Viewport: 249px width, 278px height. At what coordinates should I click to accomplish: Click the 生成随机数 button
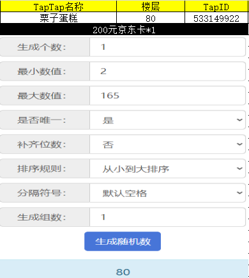tap(123, 242)
